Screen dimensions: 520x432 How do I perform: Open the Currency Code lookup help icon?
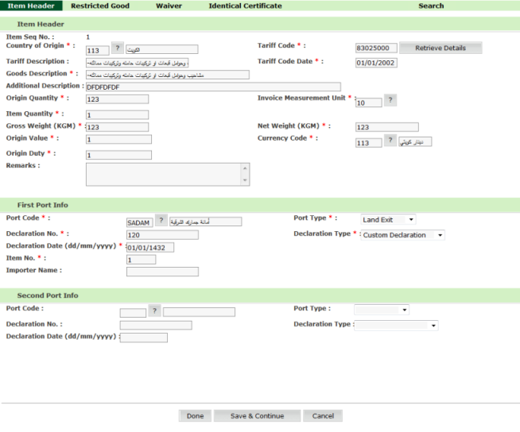click(x=390, y=141)
